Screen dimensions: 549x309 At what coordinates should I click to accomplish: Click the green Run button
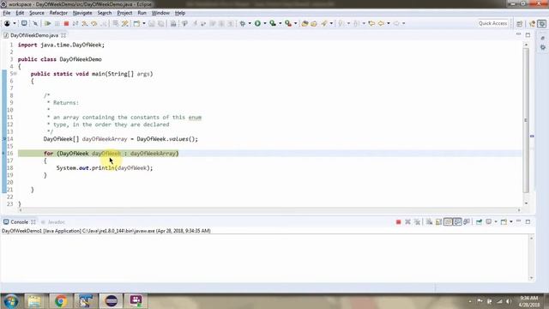coord(257,23)
